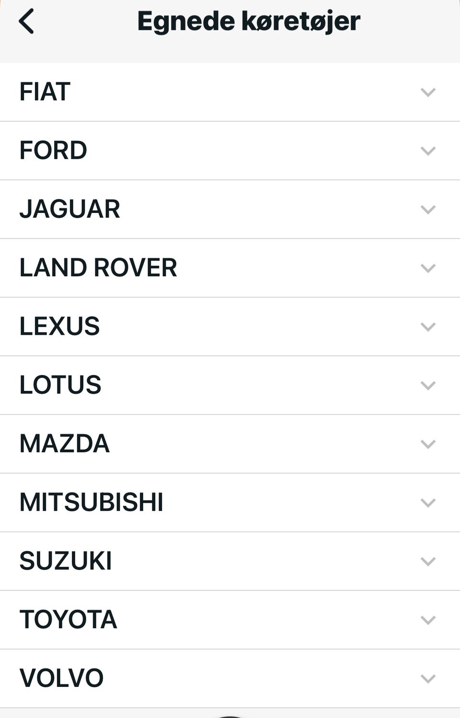This screenshot has height=718, width=460.
Task: Click the TOYOTA chevron arrow
Action: tap(428, 620)
